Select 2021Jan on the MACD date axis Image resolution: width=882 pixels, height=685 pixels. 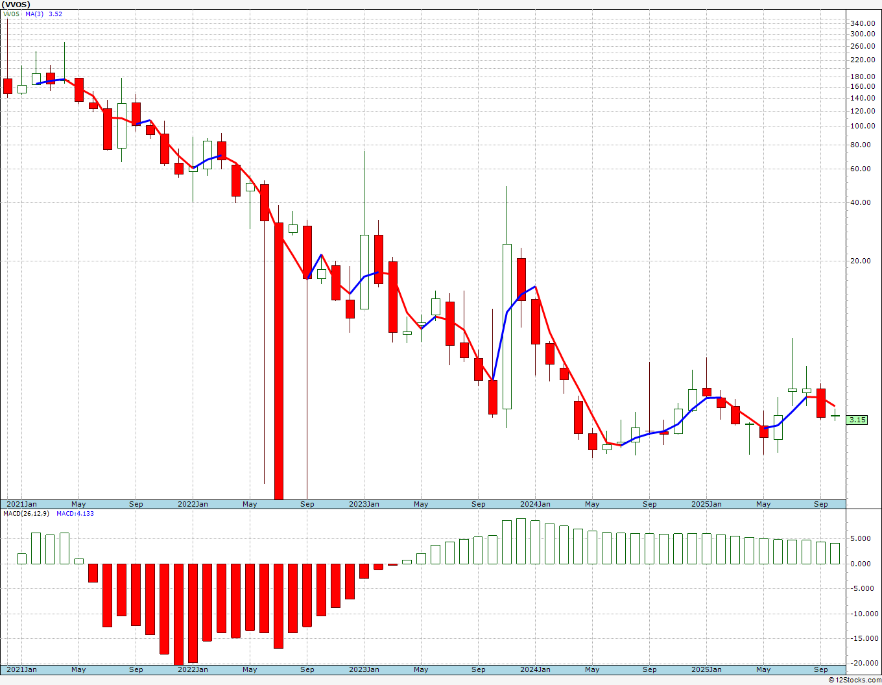coord(21,669)
